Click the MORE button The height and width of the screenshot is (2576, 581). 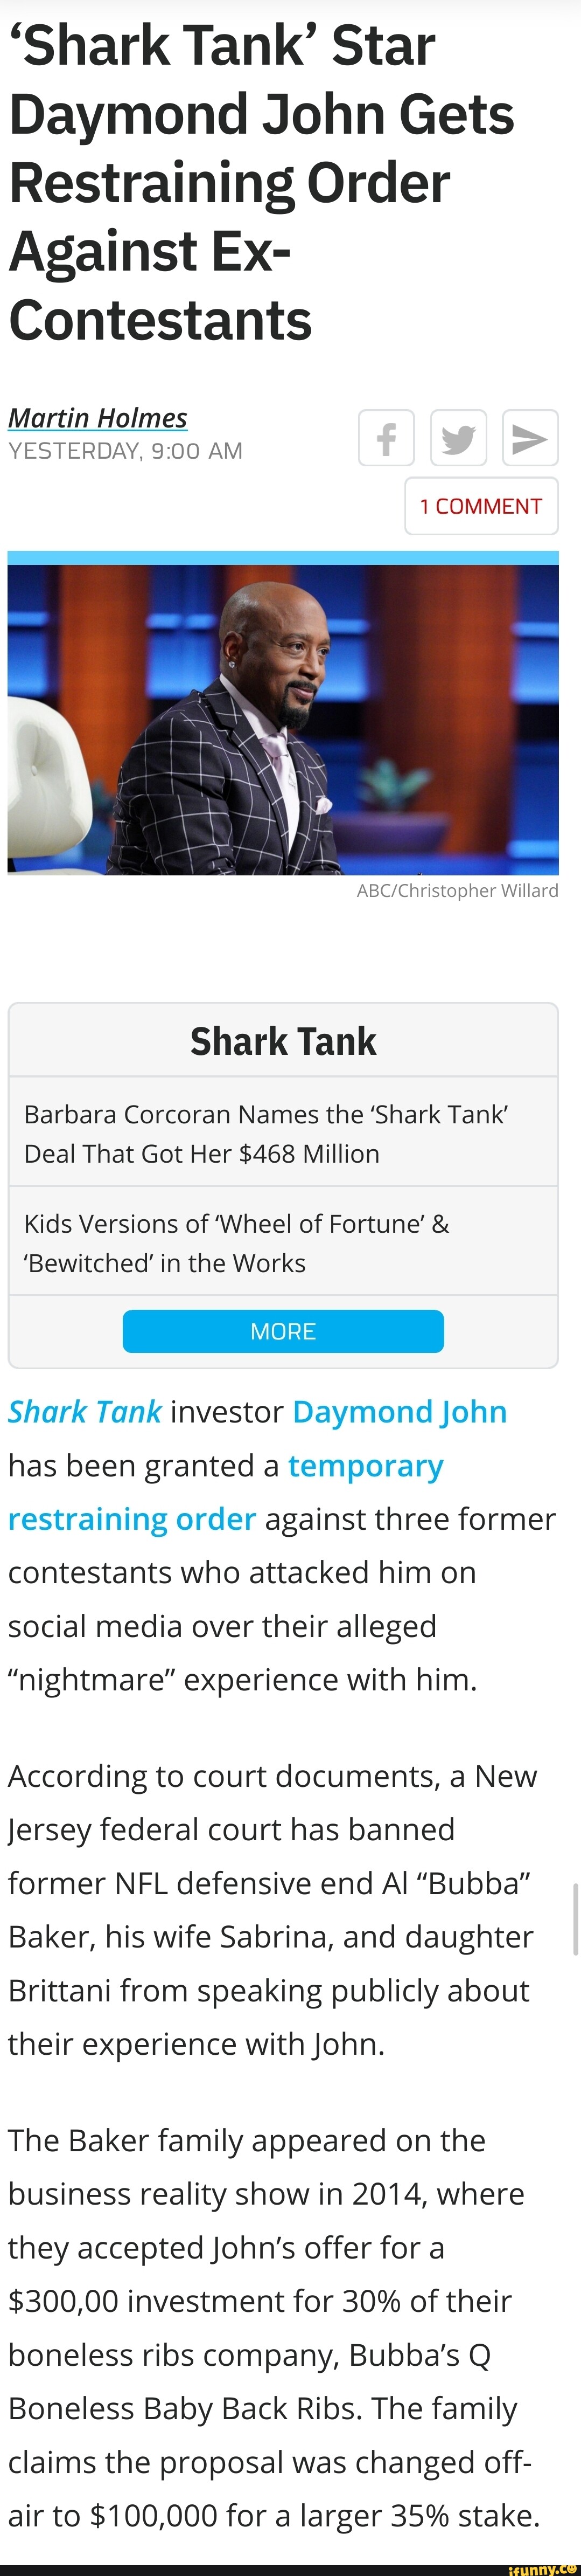pyautogui.click(x=283, y=1331)
